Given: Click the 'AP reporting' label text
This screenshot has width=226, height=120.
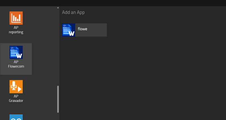Looking at the screenshot, I should (x=16, y=30).
